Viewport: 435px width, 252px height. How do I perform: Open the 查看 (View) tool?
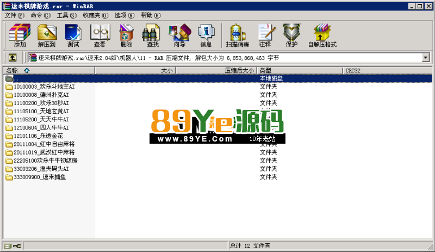(x=100, y=35)
